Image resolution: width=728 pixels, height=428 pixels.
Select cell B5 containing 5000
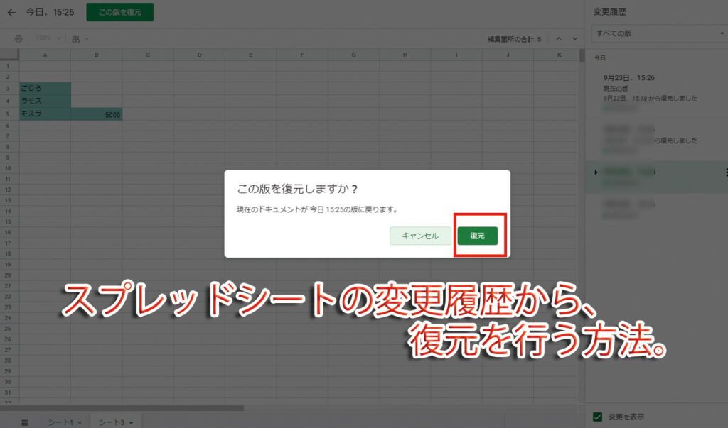click(97, 113)
